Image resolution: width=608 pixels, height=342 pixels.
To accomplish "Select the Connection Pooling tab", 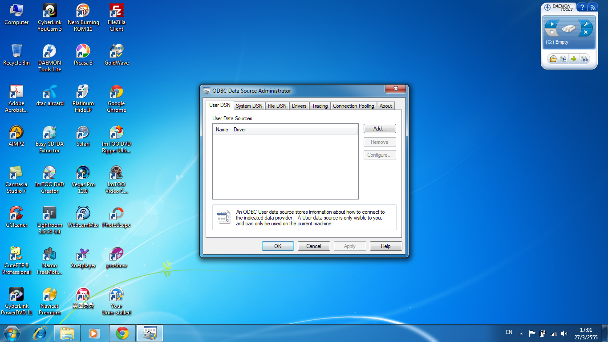I will (x=353, y=106).
